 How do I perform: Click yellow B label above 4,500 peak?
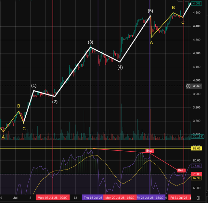(173, 7)
